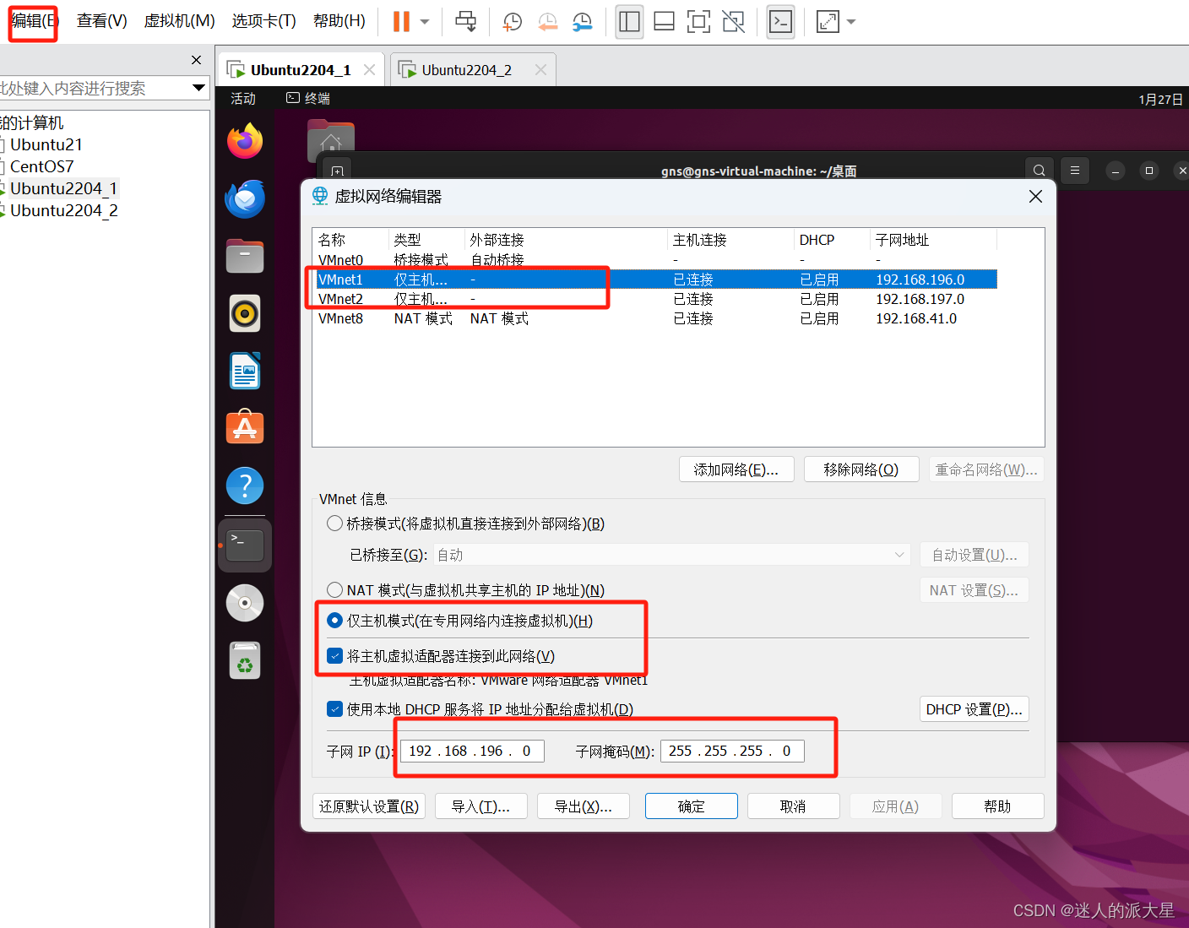The image size is (1189, 928).
Task: Take a snapshot with the clock-plus icon
Action: point(512,22)
